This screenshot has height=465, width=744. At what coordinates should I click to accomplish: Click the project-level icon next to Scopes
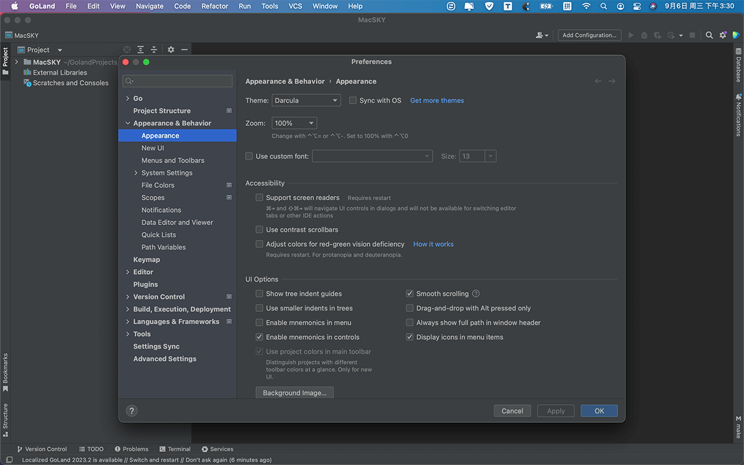click(229, 198)
